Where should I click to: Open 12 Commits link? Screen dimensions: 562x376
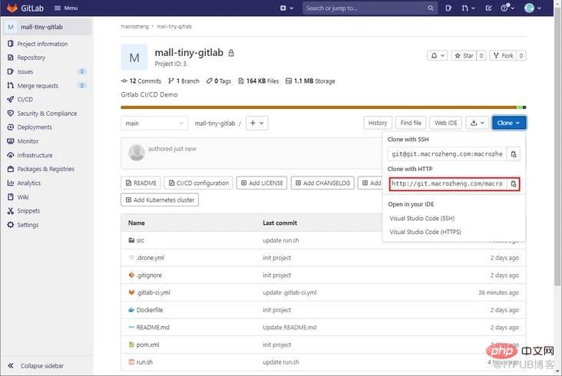[x=141, y=81]
